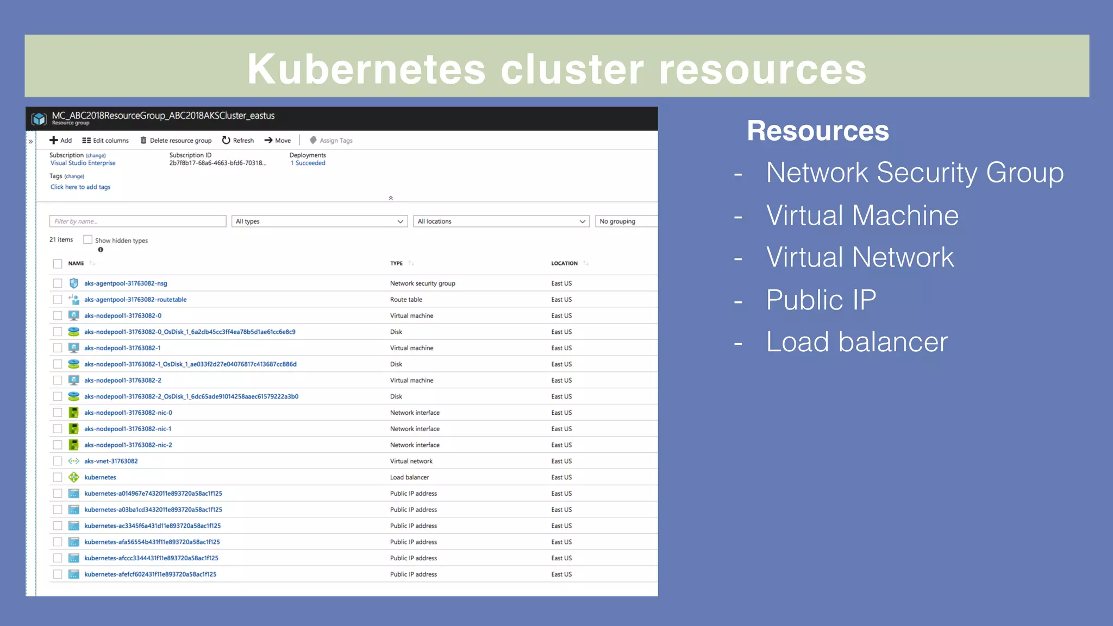Collapse the essentials section with the chevron
The width and height of the screenshot is (1113, 626).
tap(391, 198)
